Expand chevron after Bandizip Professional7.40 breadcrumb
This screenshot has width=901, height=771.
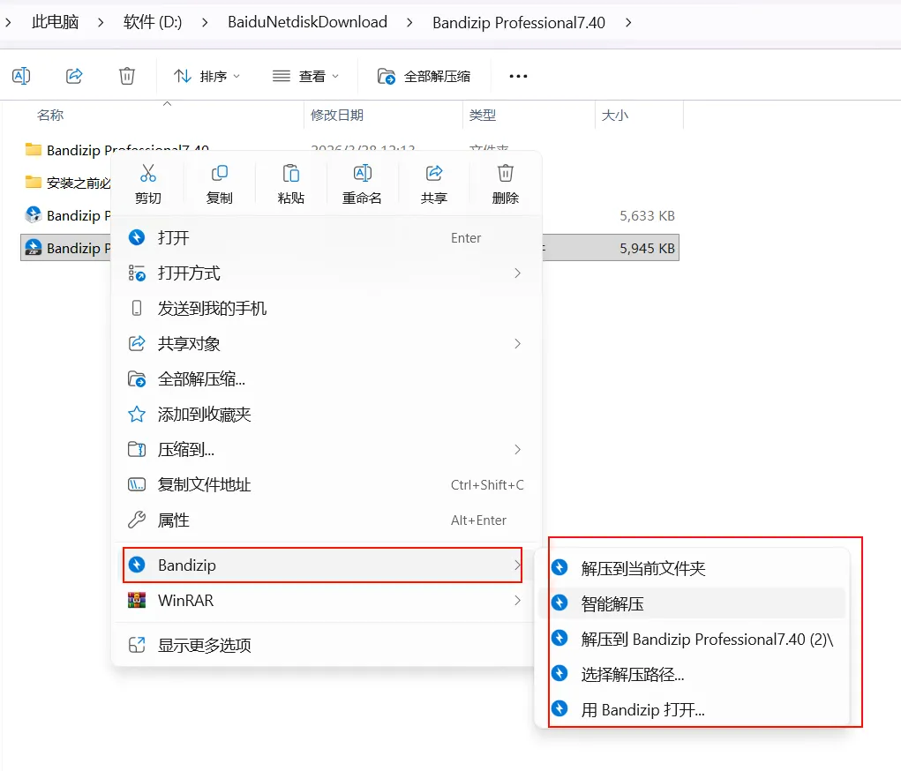[x=628, y=22]
